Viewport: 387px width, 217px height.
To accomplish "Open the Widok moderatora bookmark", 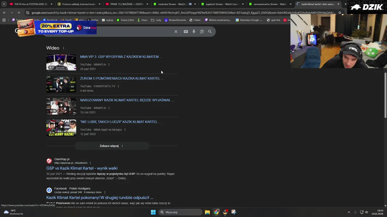I will (218, 20).
